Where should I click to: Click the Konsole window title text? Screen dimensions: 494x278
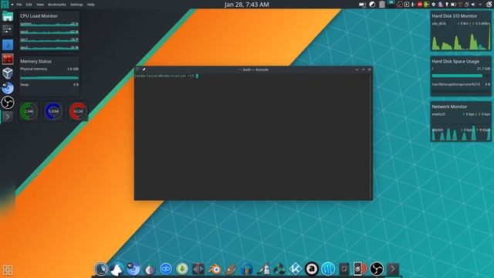[254, 69]
